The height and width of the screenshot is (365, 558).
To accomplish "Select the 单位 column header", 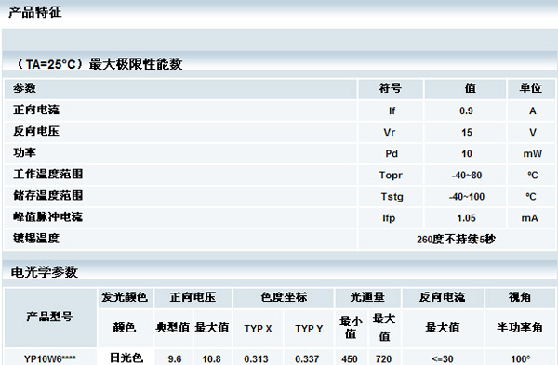I will point(530,88).
